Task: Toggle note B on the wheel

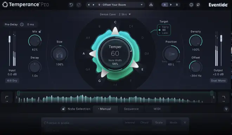Action: tap(99, 26)
